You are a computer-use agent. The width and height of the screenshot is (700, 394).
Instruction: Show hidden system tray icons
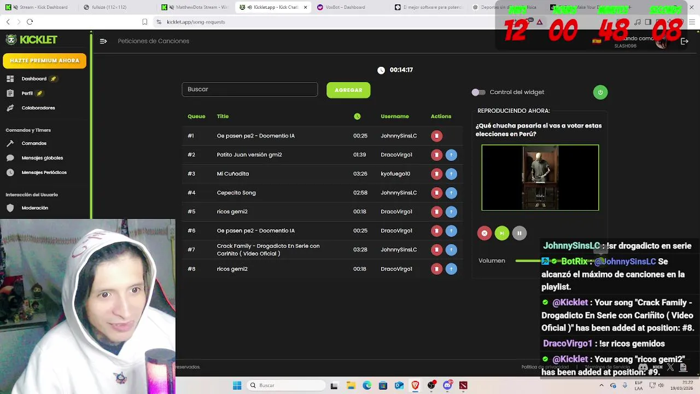[602, 385]
